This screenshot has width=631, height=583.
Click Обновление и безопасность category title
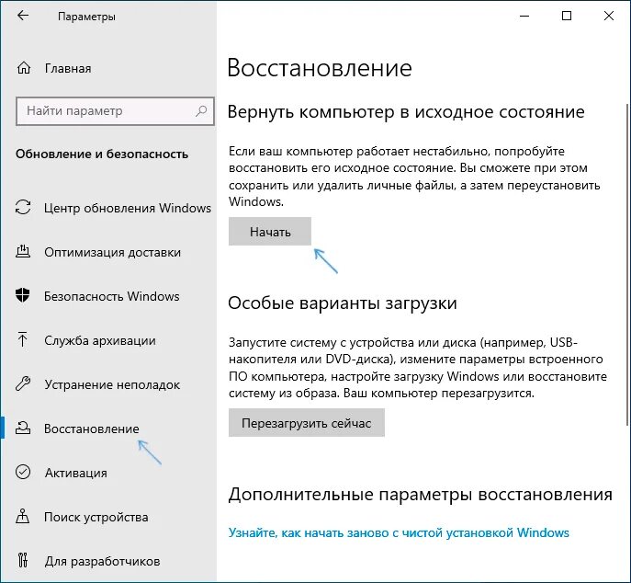(x=102, y=154)
